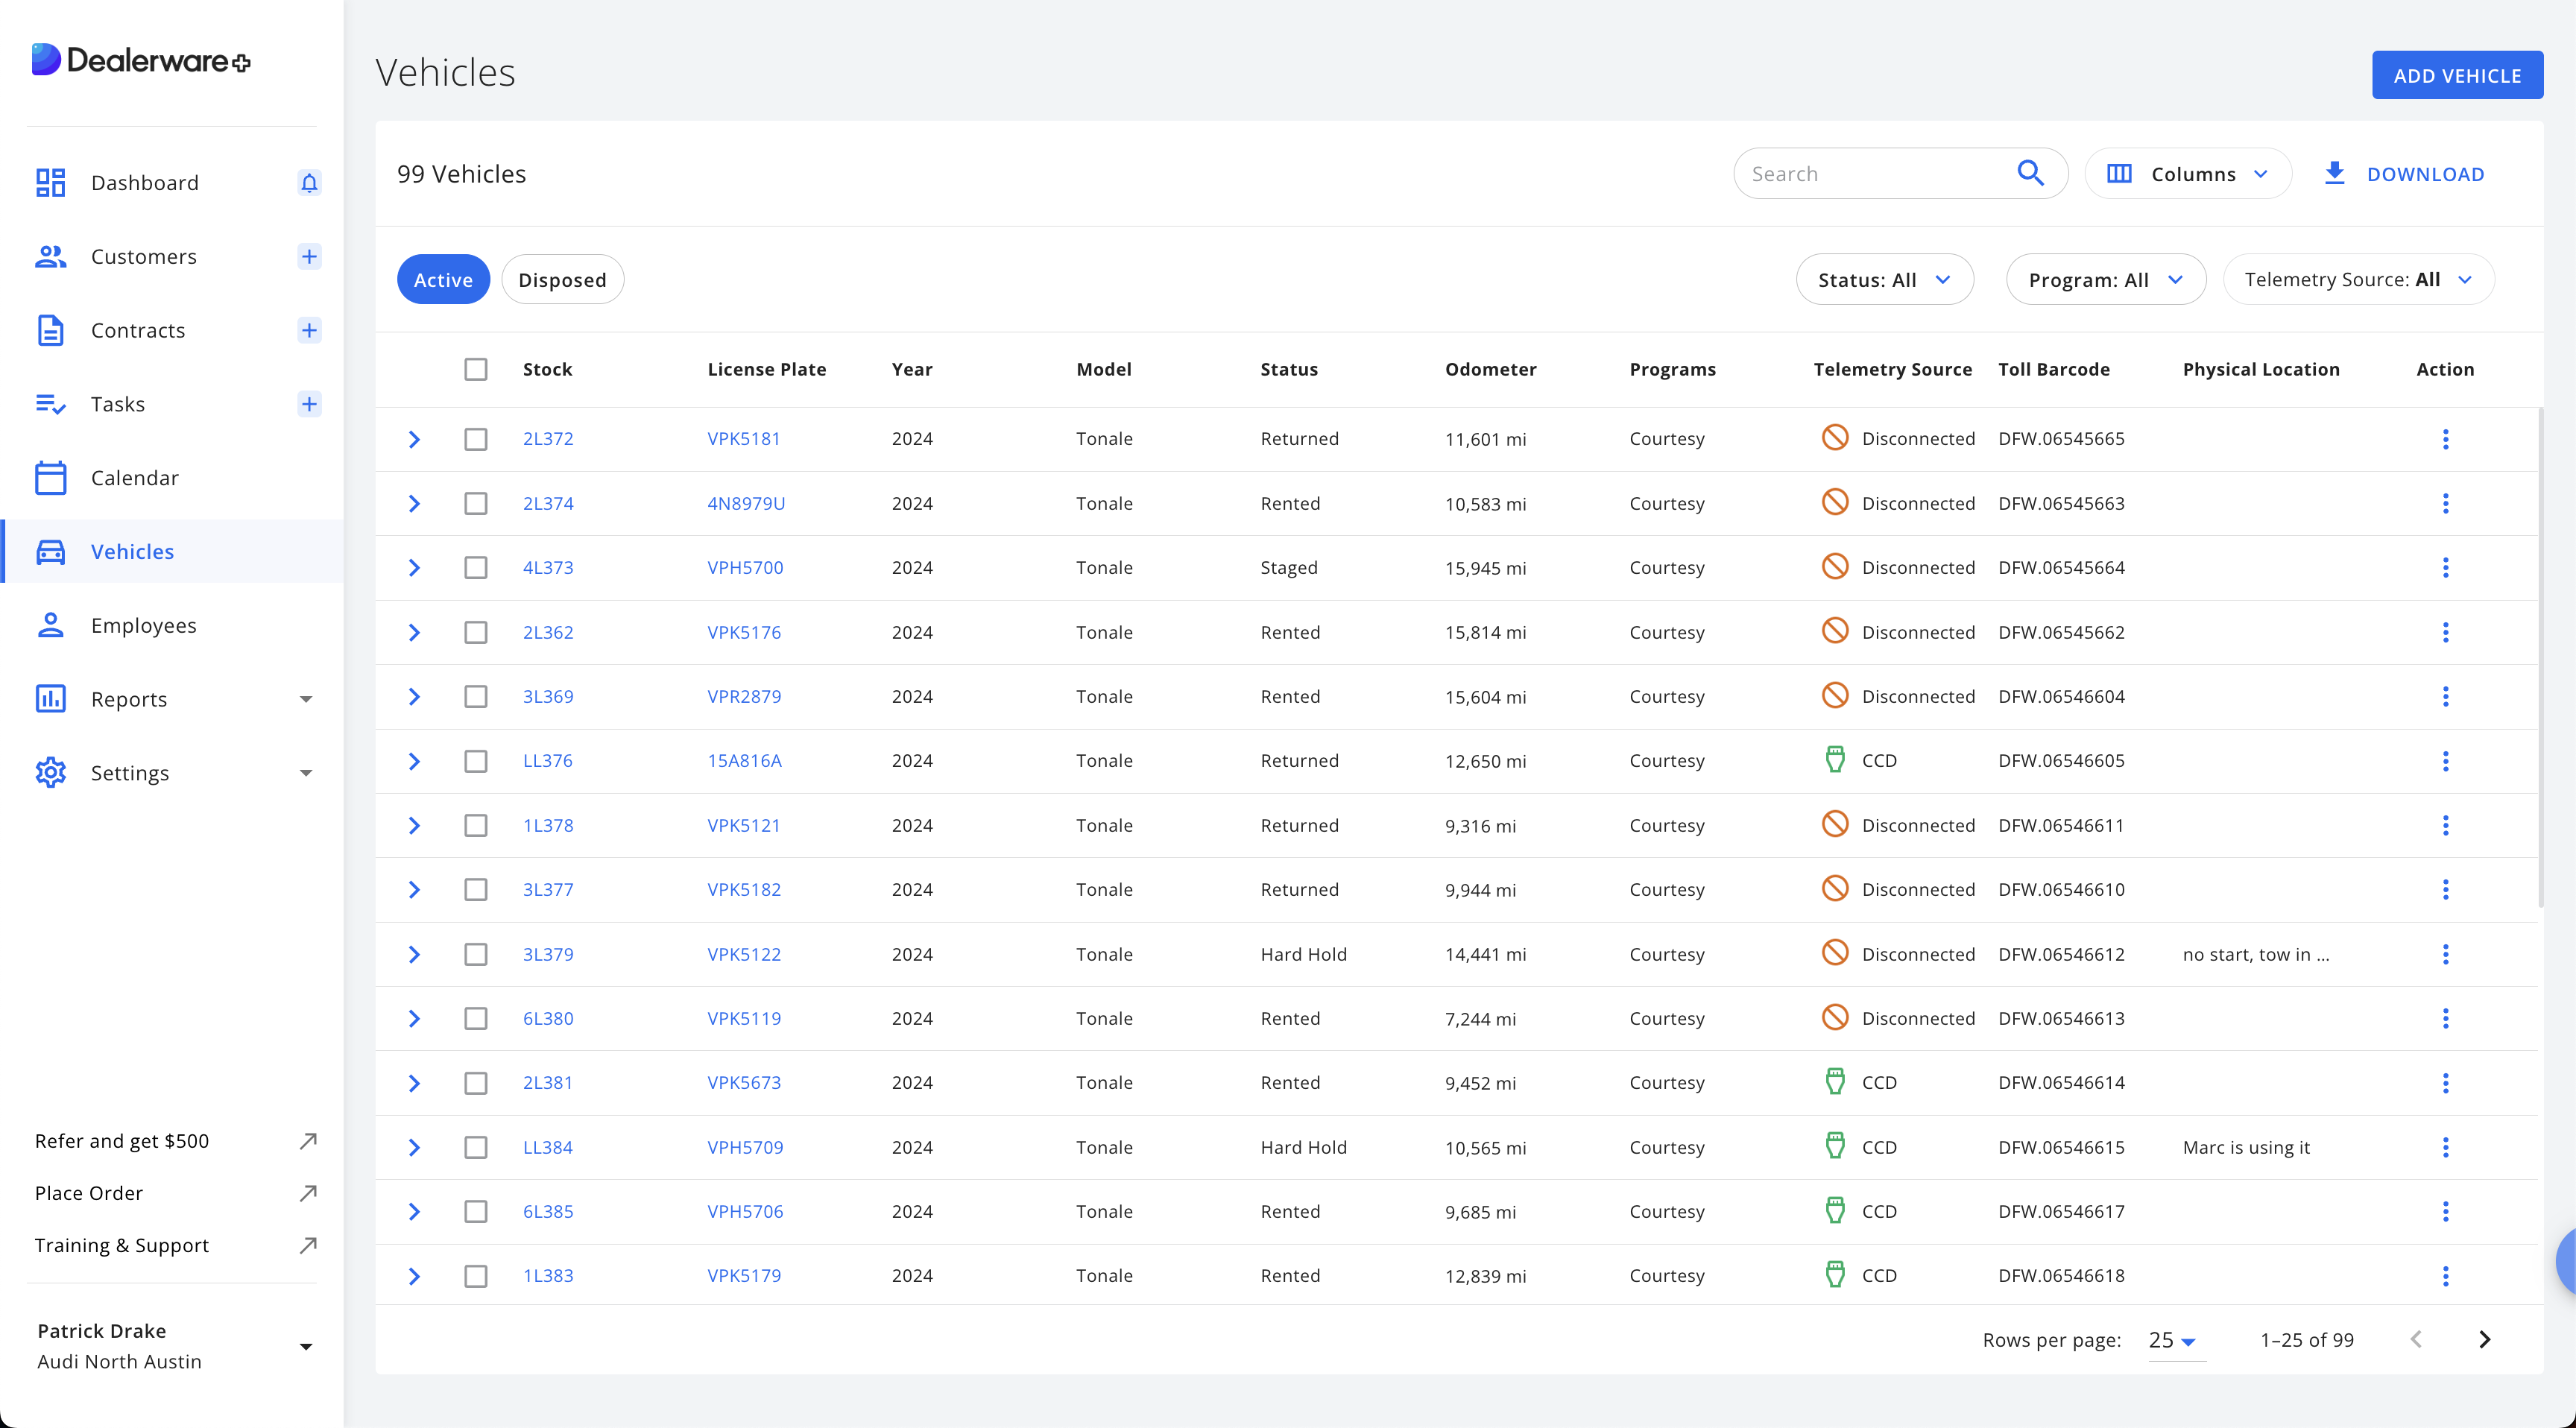Open Place Order external link icon
Image resolution: width=2576 pixels, height=1428 pixels.
point(308,1193)
